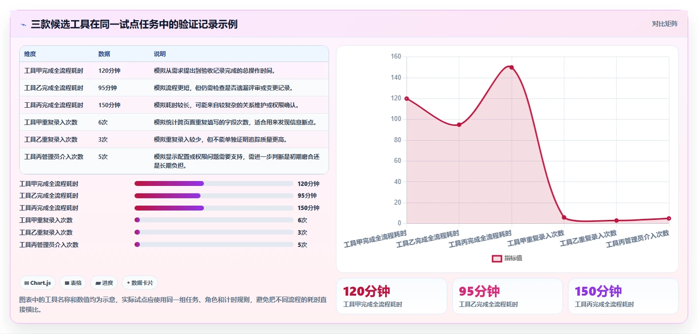
Task: Click the table cell 工具甲重复录入次数
Action: tap(51, 122)
